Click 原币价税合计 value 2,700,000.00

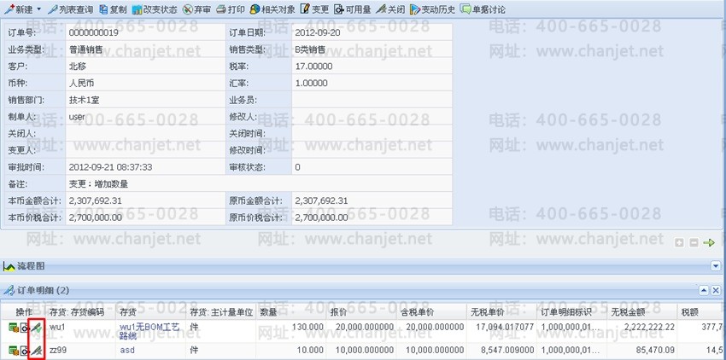point(321,218)
